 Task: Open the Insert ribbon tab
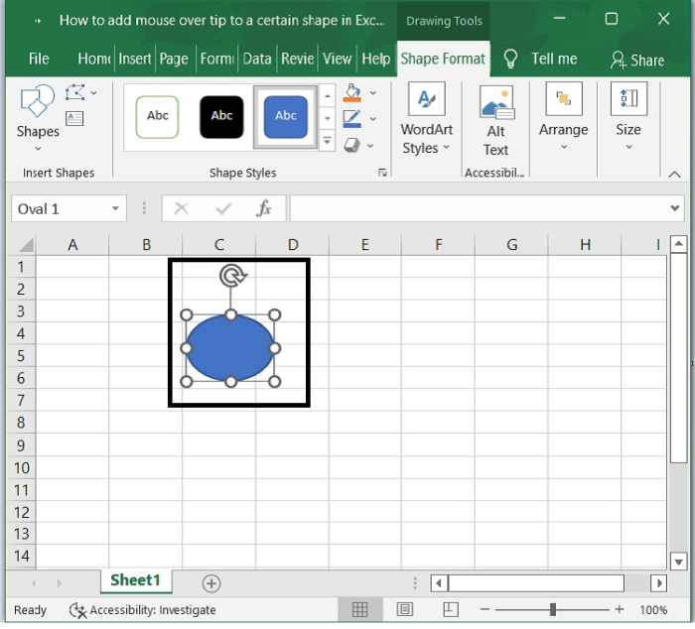tap(135, 59)
